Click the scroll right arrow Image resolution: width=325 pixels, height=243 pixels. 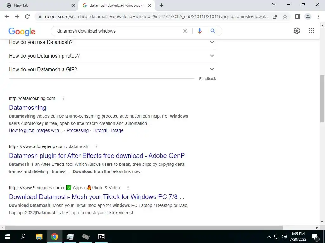pos(317,227)
